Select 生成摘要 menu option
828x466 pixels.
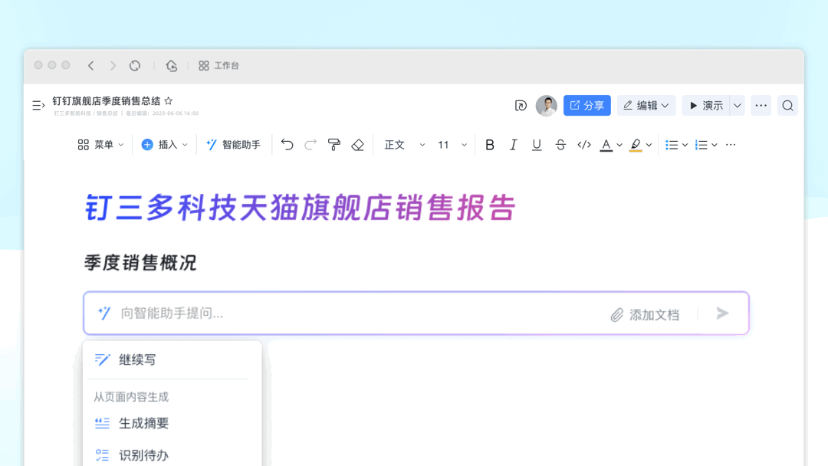(143, 423)
